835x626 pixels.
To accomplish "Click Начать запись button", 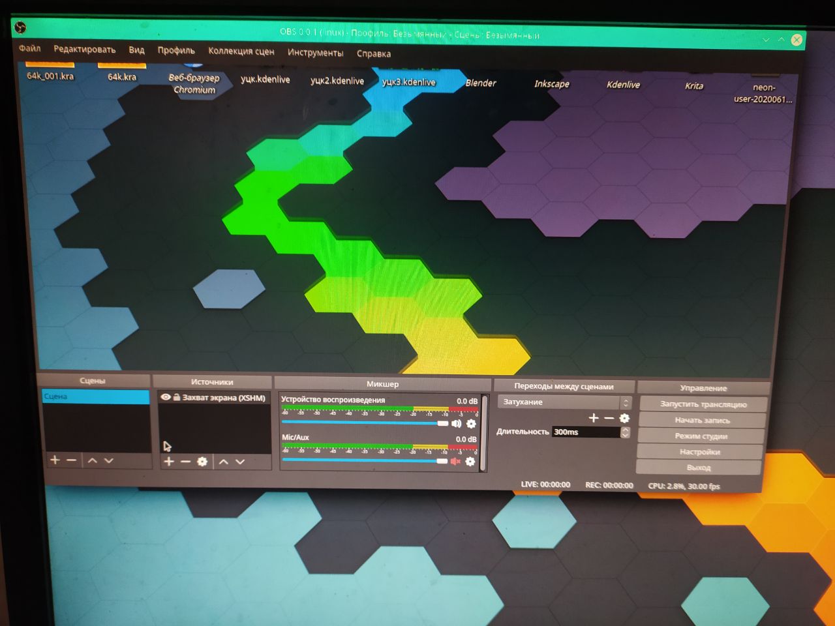I will pos(703,421).
